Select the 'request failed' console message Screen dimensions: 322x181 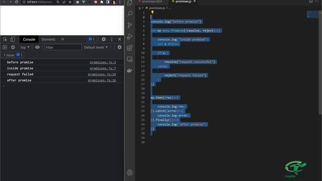[20, 74]
